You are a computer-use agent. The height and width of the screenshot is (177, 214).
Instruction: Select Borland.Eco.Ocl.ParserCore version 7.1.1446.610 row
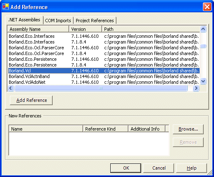[x=104, y=48]
